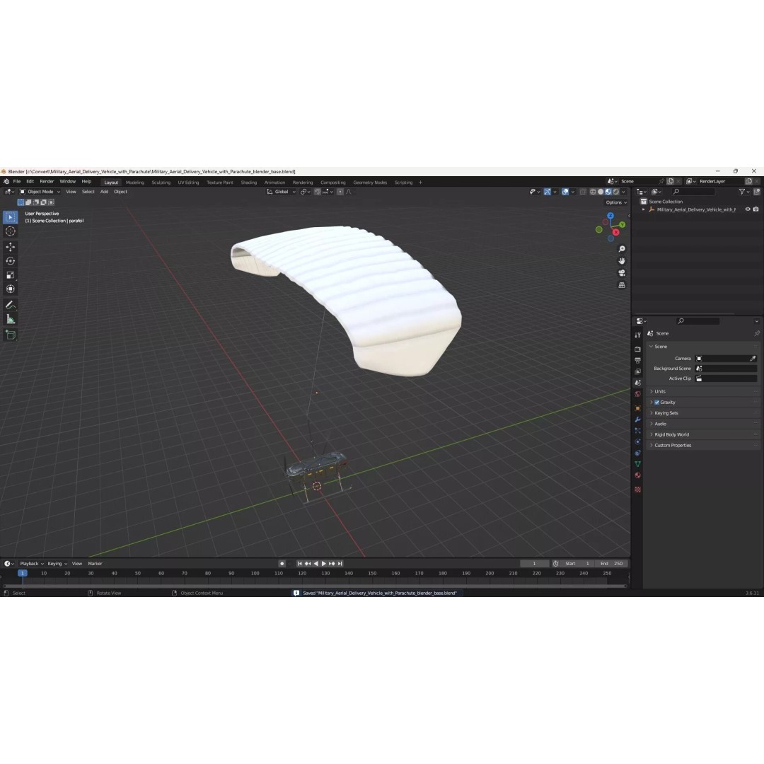The image size is (764, 764).
Task: Jump to the timeline end frame
Action: tap(340, 564)
